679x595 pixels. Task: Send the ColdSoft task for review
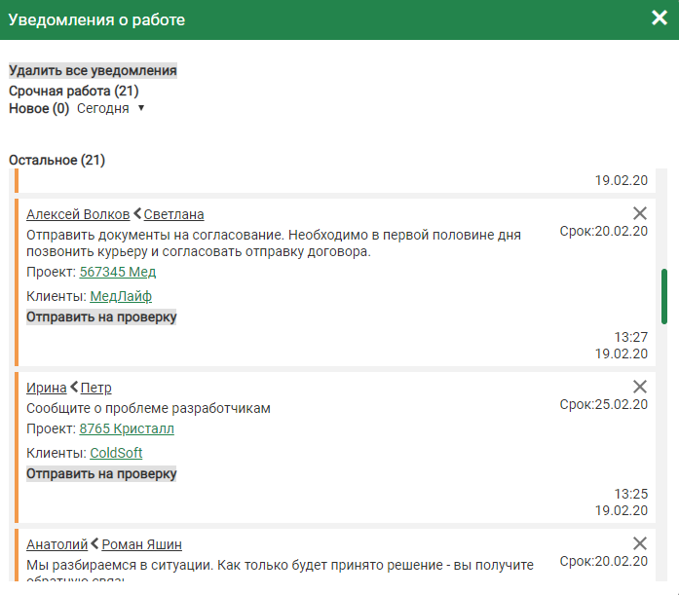101,474
